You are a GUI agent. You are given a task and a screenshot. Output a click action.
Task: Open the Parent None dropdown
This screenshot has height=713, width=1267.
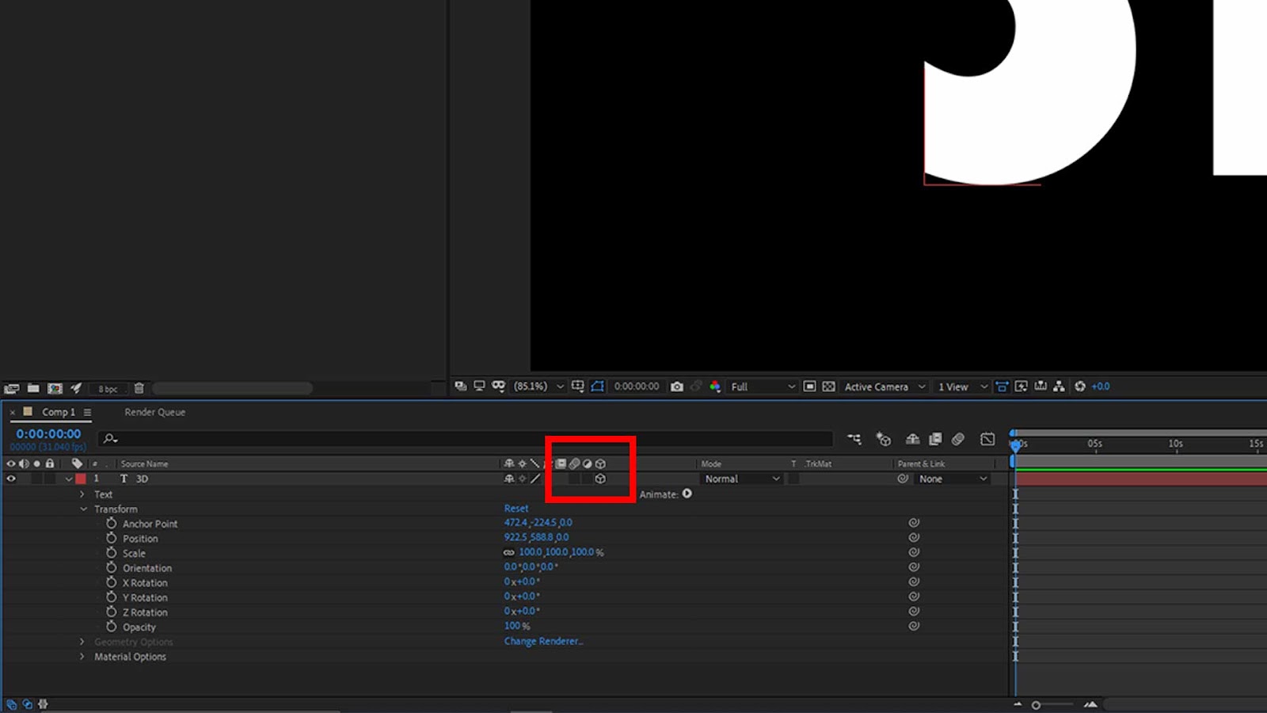click(x=953, y=479)
